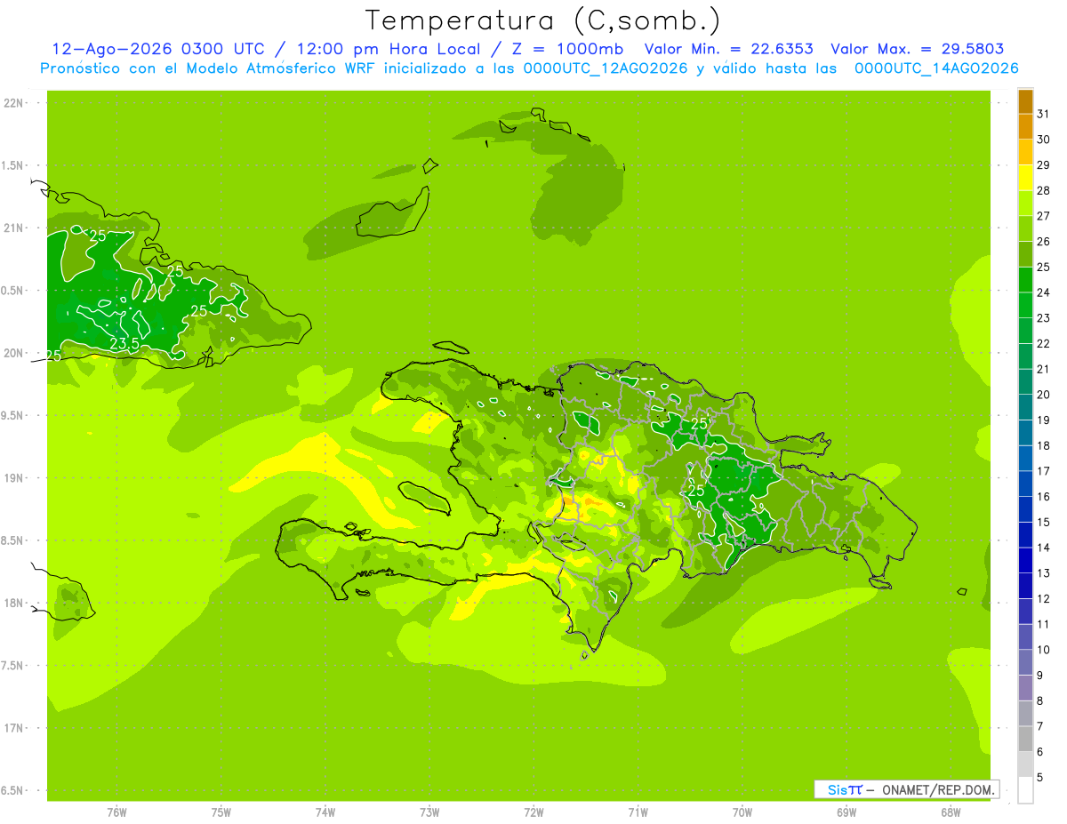This screenshot has width=1067, height=824.
Task: Click the '17N' latitude axis label
Action: [x=12, y=728]
